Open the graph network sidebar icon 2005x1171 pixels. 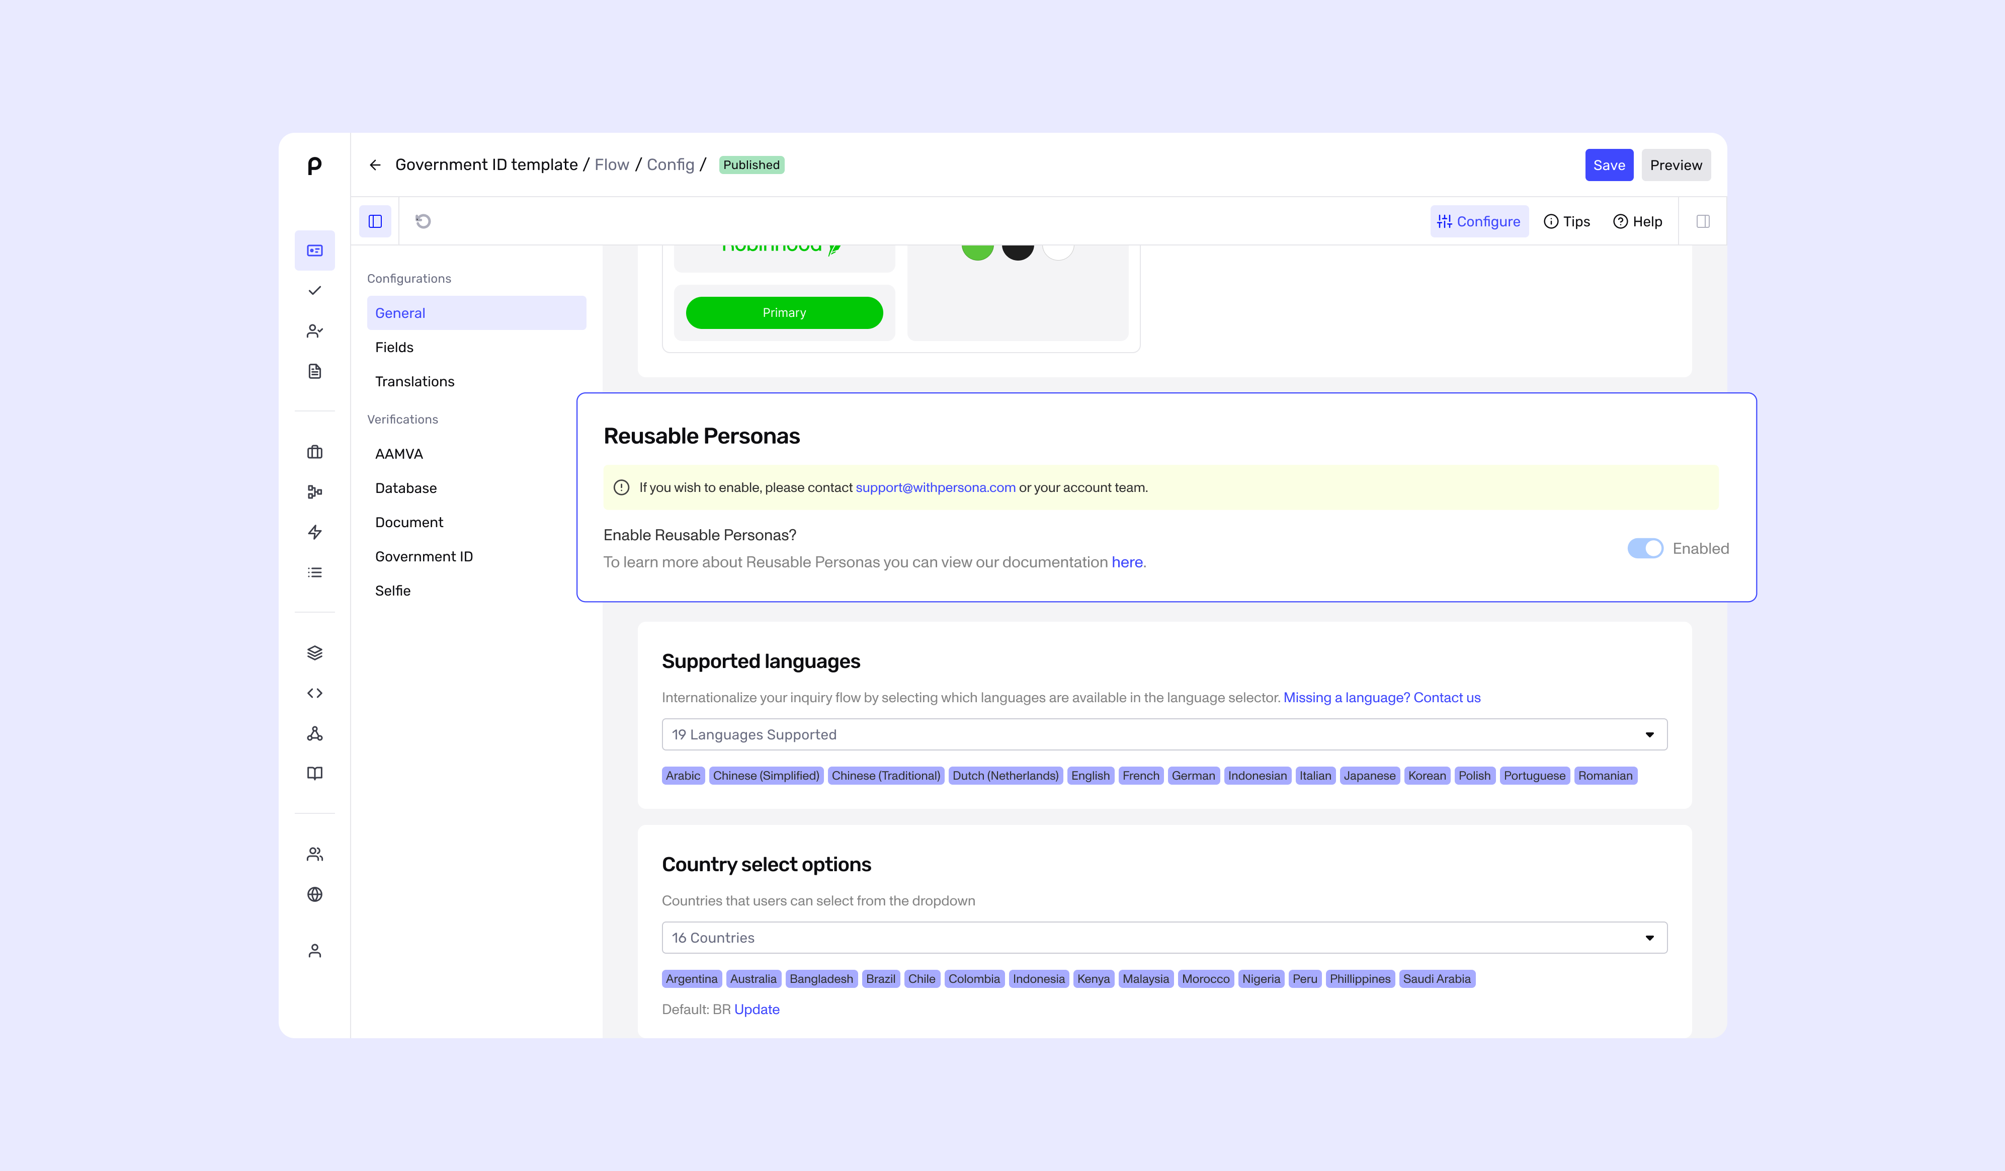point(314,733)
